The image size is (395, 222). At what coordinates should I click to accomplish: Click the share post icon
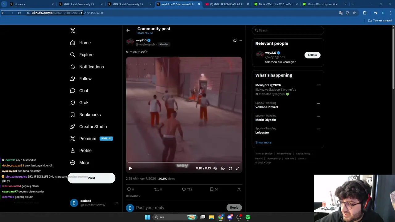(239, 189)
